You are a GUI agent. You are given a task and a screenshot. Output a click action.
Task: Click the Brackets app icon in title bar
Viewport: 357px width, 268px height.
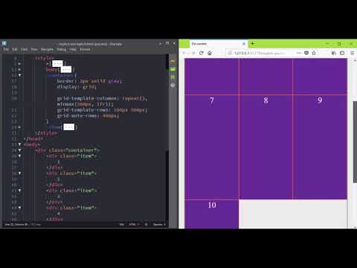4,44
